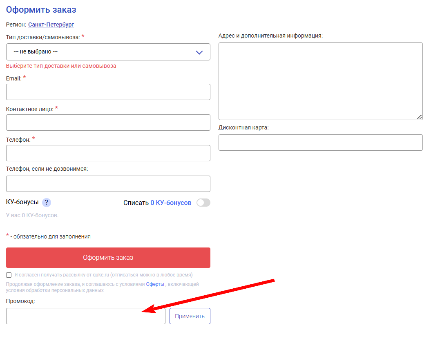This screenshot has width=431, height=341.
Task: Enable the Списать КУ-бонусов switch
Action: pyautogui.click(x=203, y=203)
